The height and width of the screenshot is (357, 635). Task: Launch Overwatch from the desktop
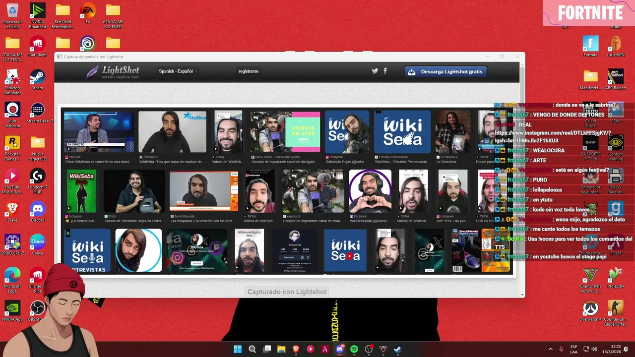point(590,311)
